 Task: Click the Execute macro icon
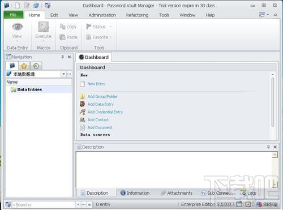click(x=44, y=27)
